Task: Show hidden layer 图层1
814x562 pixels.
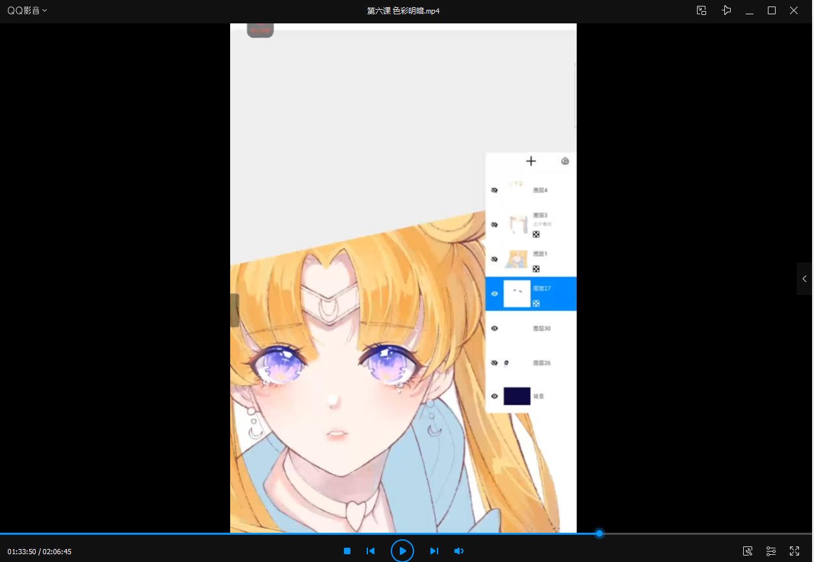Action: [494, 259]
